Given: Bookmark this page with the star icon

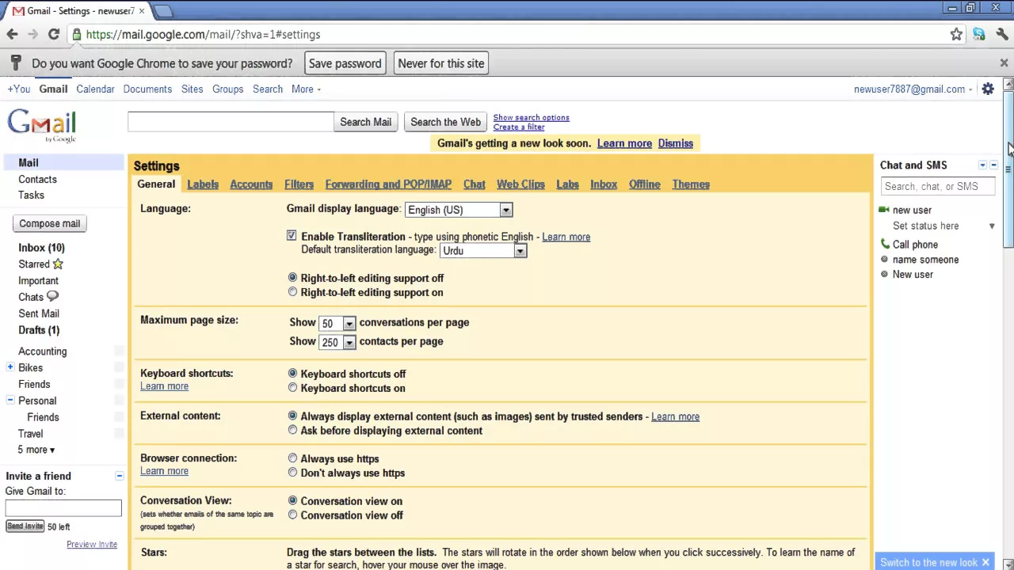Looking at the screenshot, I should (956, 34).
